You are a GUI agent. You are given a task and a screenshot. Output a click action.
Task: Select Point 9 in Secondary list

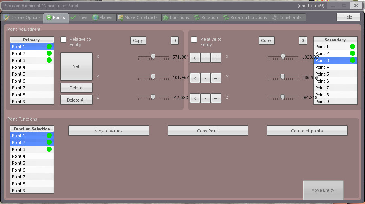point(335,102)
